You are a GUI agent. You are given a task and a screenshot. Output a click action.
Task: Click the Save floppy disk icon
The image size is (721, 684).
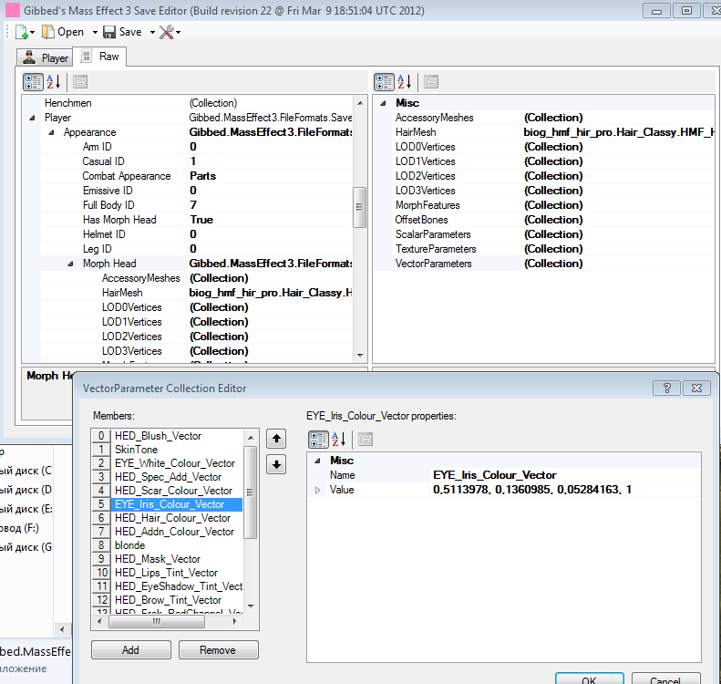point(109,32)
